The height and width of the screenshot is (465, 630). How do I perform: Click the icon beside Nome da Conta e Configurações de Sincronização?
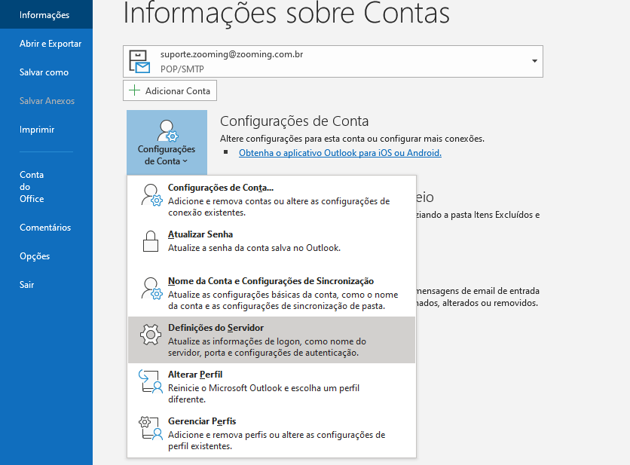point(151,288)
